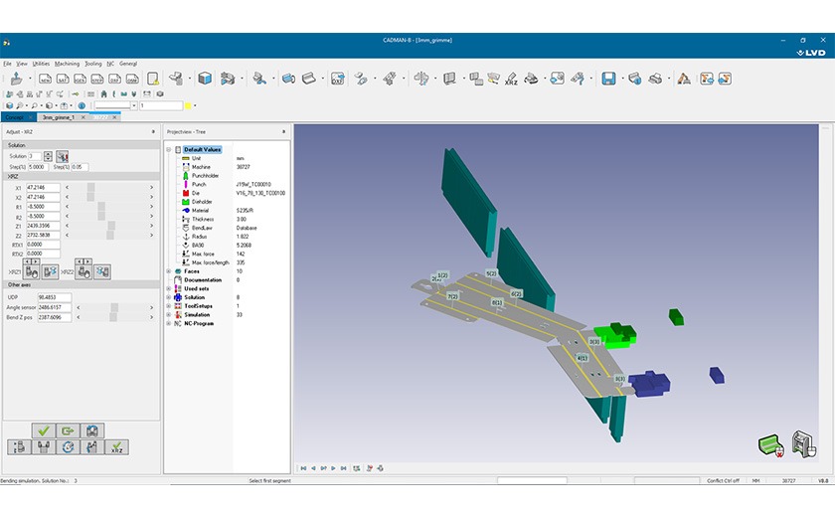
Task: Click the open/import folder arrow icon
Action: click(x=17, y=79)
